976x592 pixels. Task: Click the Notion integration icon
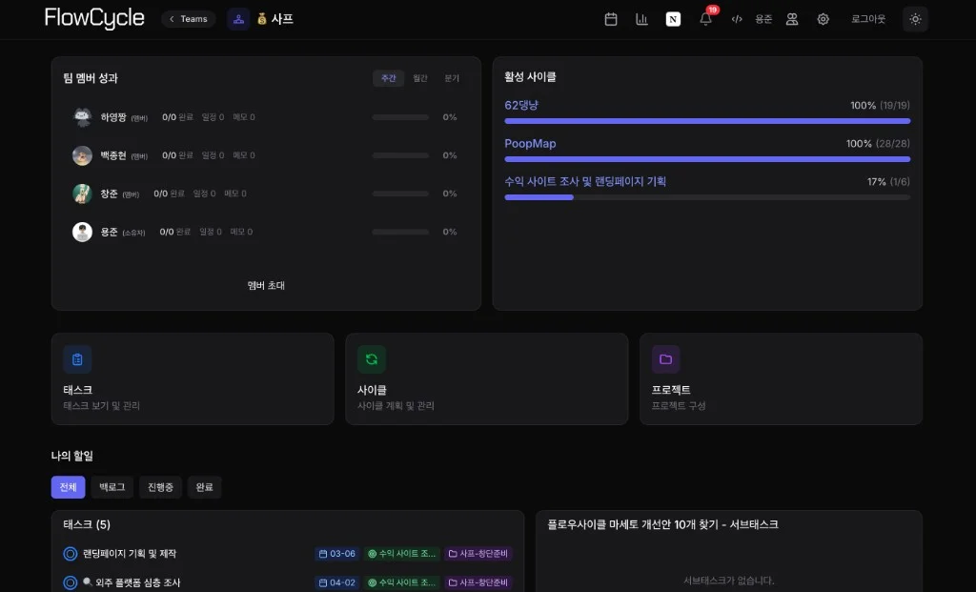coord(672,18)
